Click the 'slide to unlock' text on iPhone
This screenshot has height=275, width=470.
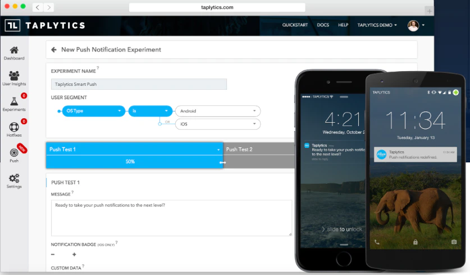click(344, 229)
